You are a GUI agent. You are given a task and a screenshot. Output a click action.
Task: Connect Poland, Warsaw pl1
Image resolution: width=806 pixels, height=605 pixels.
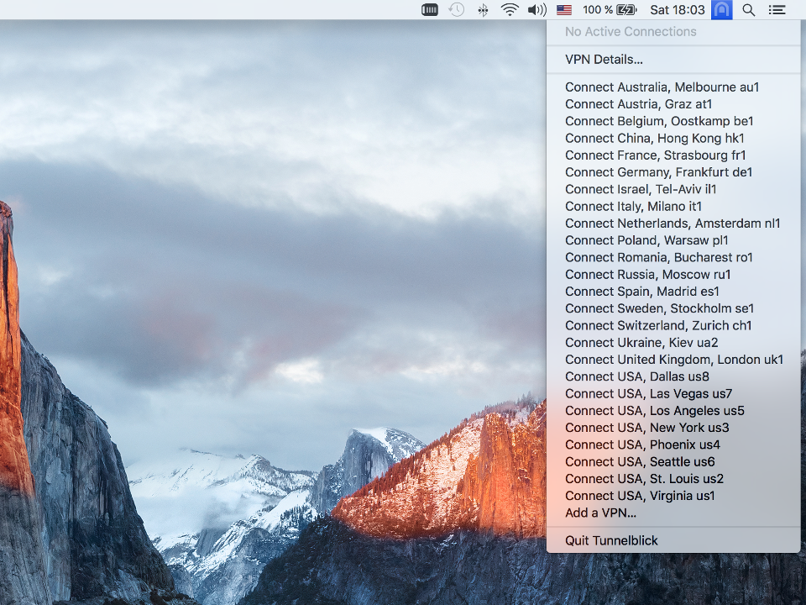pos(673,239)
